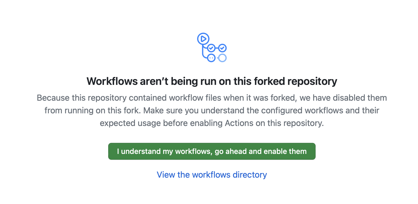Click the curved line from the play icon
The width and height of the screenshot is (418, 204).
coord(203,52)
